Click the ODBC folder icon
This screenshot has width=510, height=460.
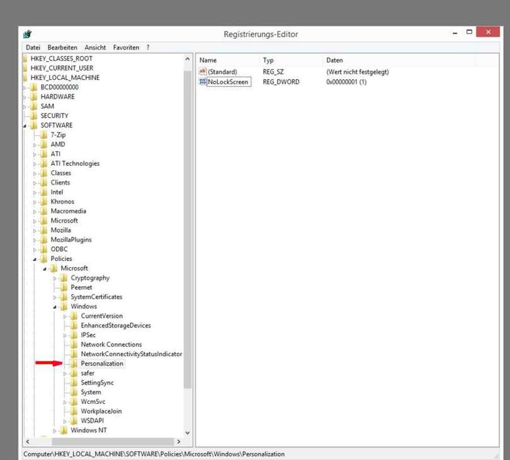pos(44,249)
